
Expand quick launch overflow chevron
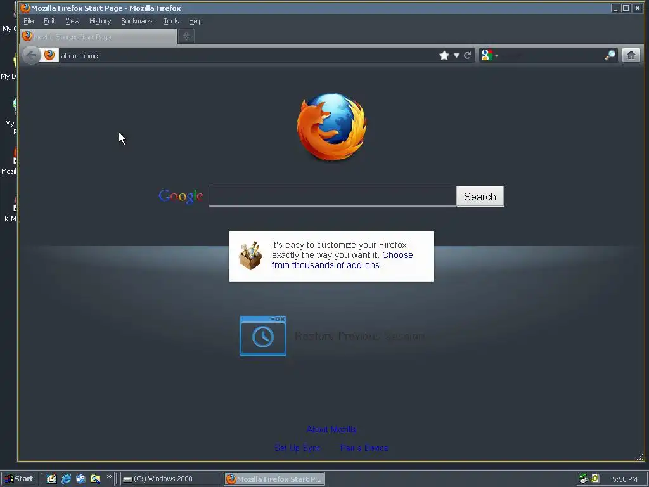[109, 477]
